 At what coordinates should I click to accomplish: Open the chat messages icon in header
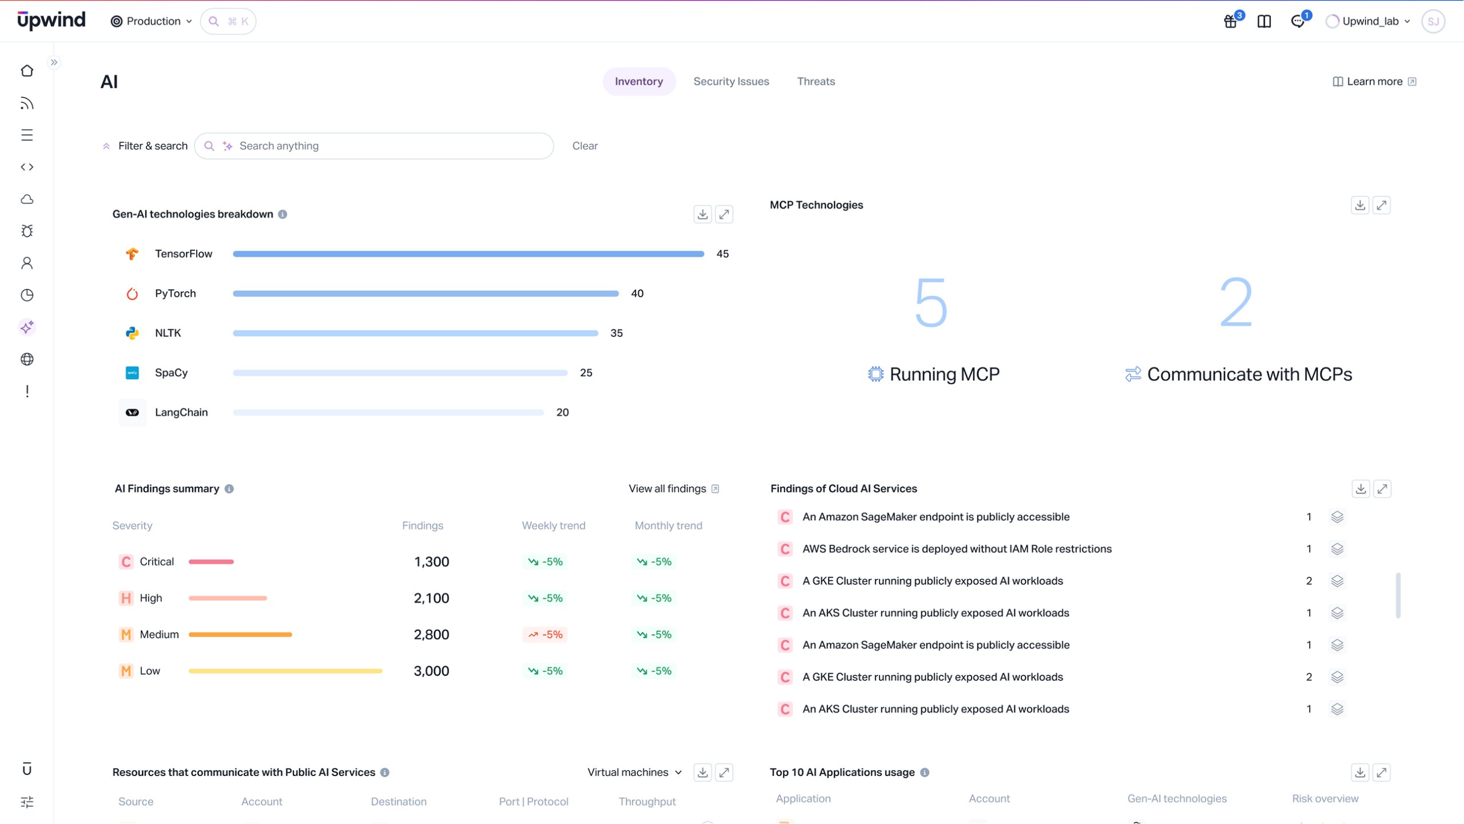(1298, 21)
